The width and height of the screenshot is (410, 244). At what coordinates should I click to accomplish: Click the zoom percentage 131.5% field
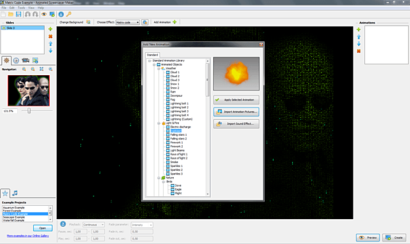click(x=10, y=111)
